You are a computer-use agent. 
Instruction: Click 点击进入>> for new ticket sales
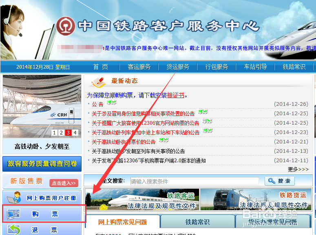click(64, 183)
